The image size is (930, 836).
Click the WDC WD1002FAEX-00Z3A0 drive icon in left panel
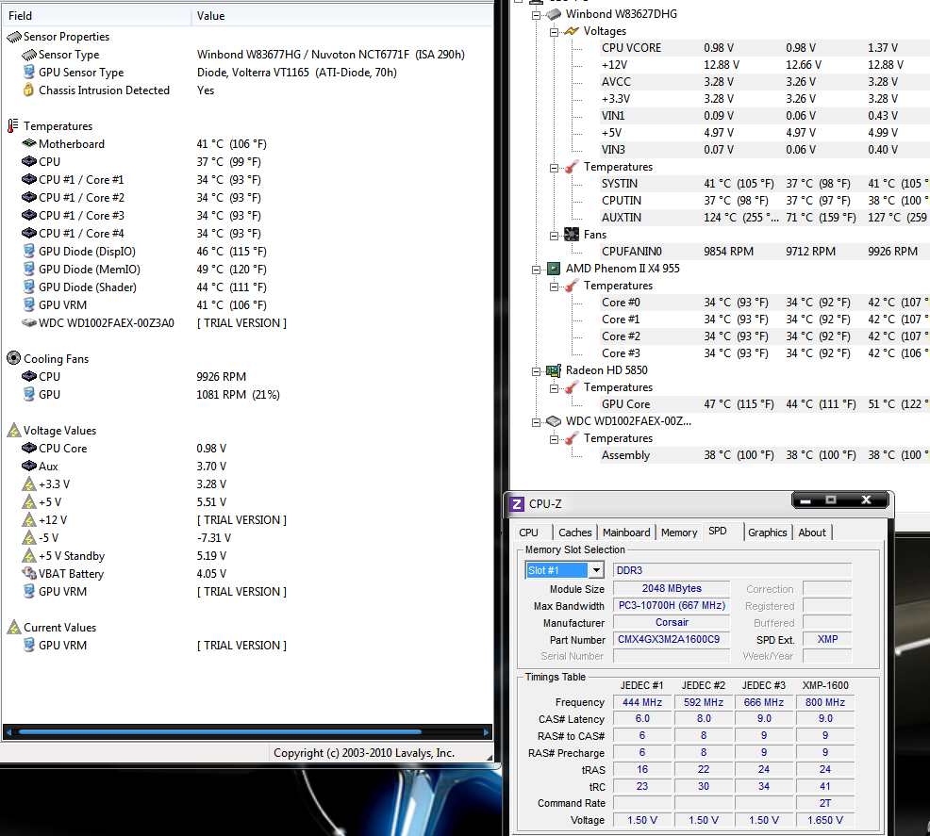[x=29, y=323]
